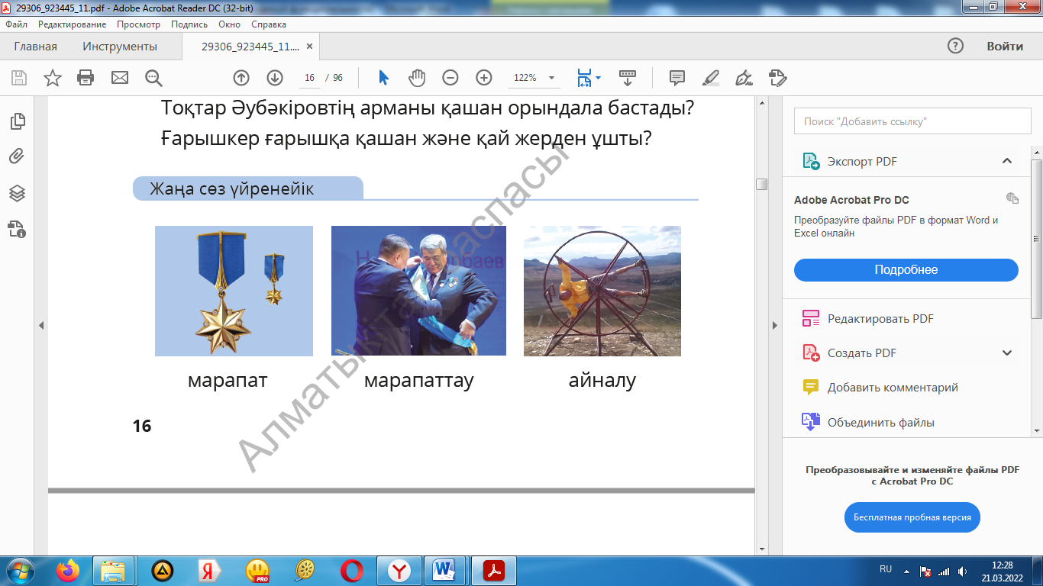Click the medal image above марапат
The image size is (1043, 586).
coord(234,291)
